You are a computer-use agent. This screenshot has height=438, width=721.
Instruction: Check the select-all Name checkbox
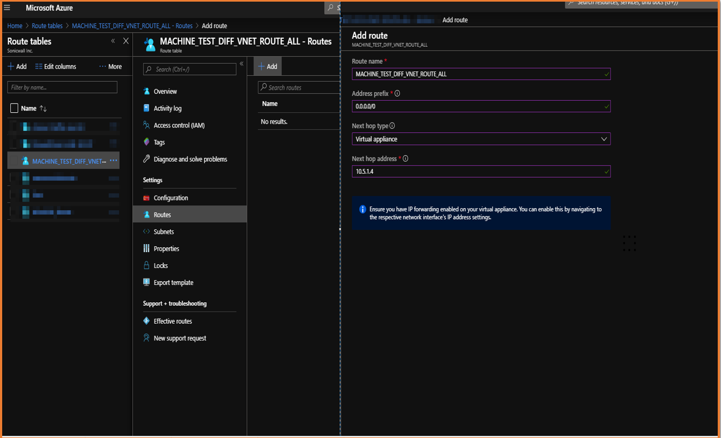[14, 108]
